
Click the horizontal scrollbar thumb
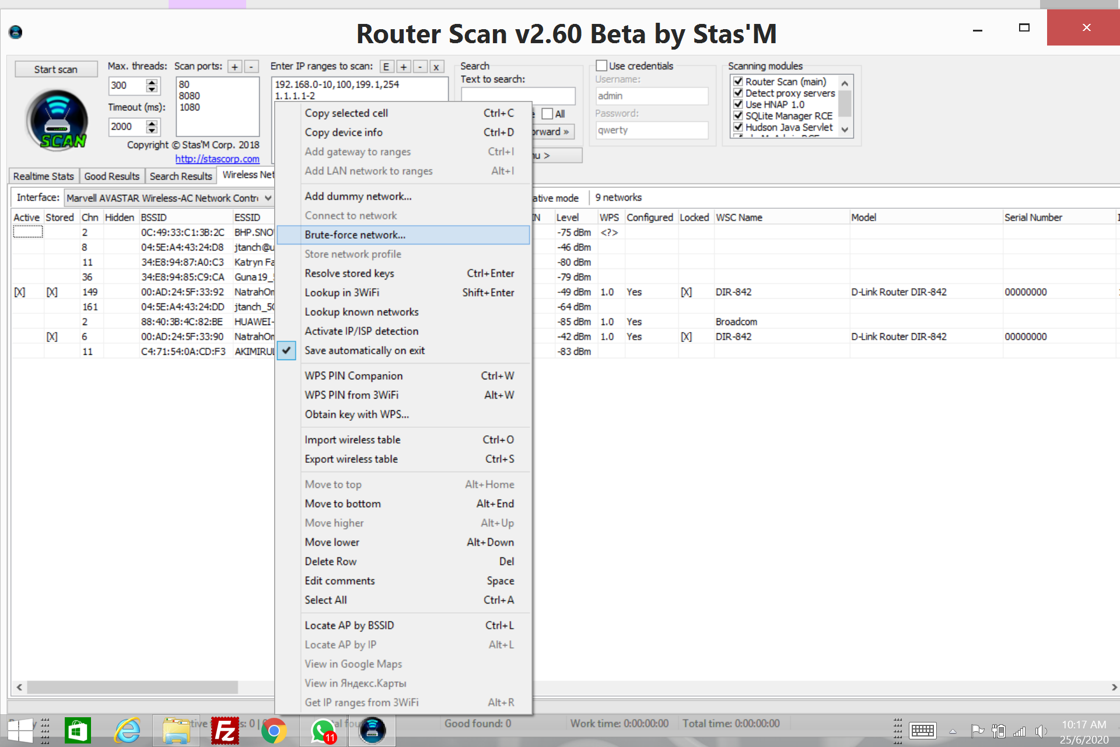tap(132, 687)
